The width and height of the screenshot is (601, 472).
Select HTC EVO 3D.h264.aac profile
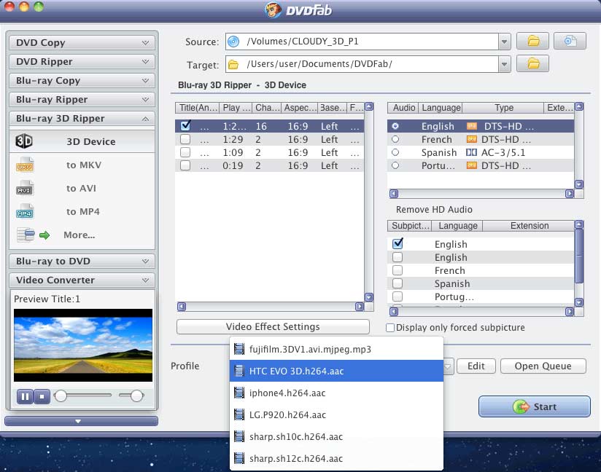coord(336,371)
